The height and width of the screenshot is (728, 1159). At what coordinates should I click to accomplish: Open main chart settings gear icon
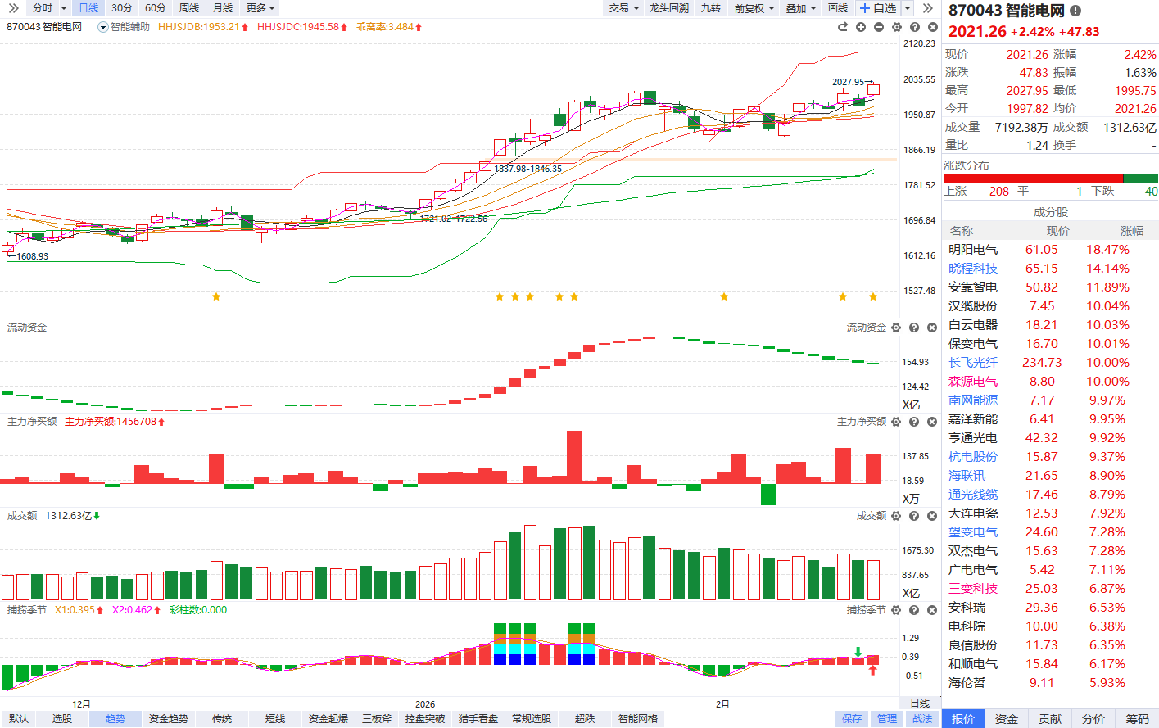tap(897, 27)
